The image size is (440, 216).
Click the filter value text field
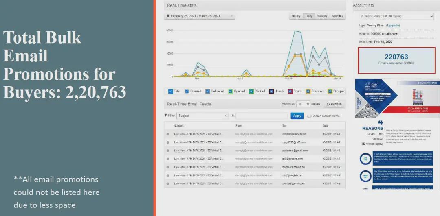coord(262,116)
